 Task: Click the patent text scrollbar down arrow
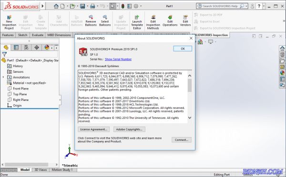[190, 118]
